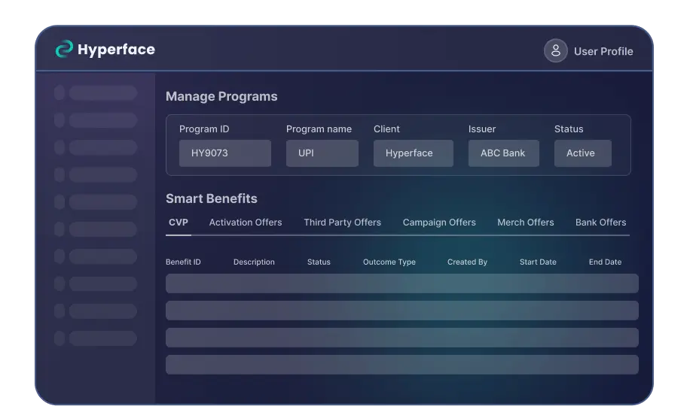The width and height of the screenshot is (693, 409).
Task: Sort by the Created By column
Action: [467, 262]
